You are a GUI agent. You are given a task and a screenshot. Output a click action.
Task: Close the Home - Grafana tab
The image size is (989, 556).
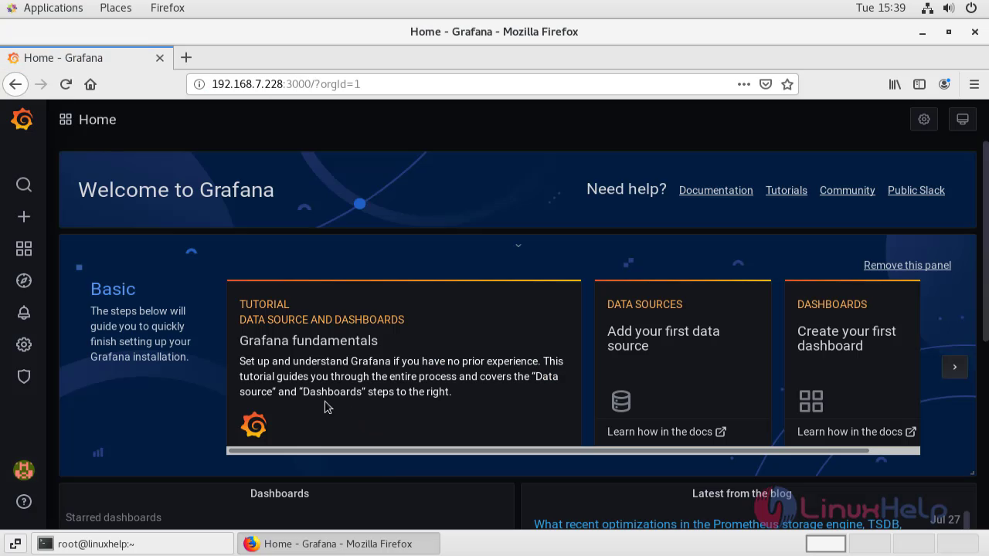point(160,58)
